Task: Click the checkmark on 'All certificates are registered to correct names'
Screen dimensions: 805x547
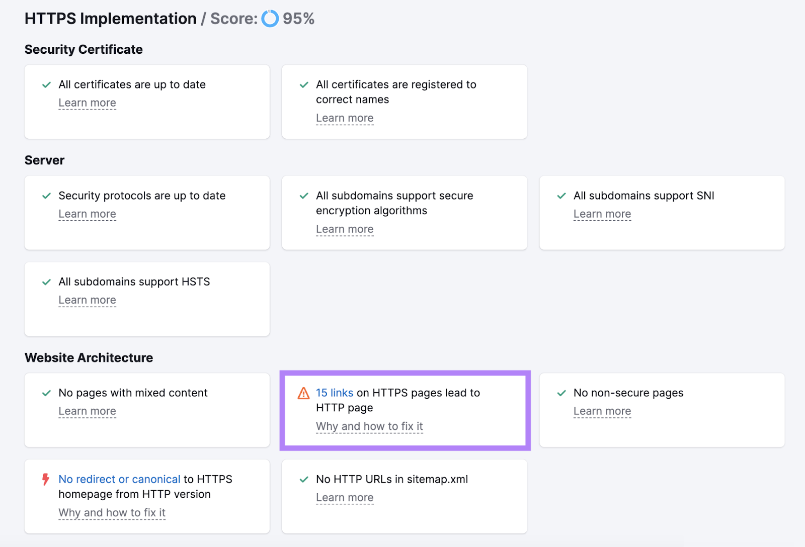Action: (x=304, y=85)
